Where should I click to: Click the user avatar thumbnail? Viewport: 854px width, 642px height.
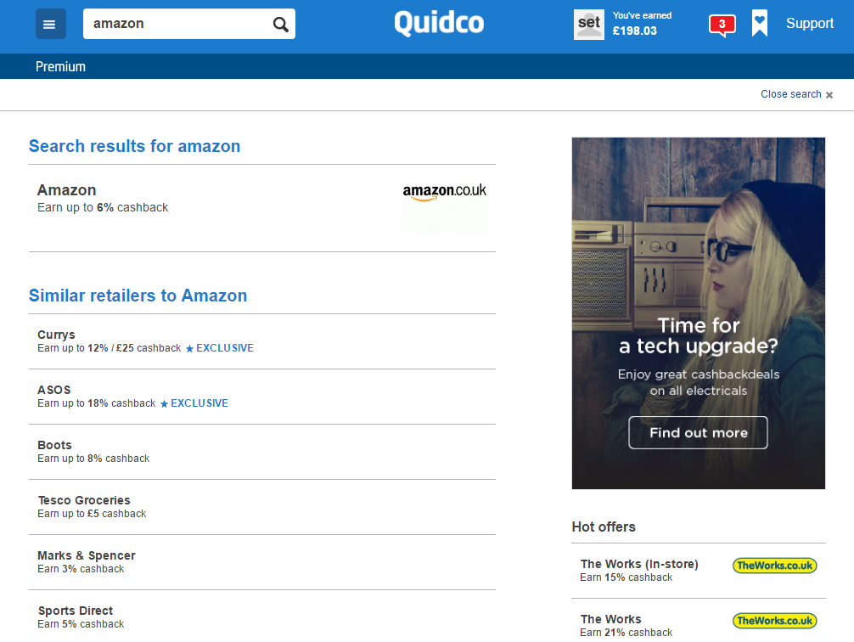tap(589, 25)
